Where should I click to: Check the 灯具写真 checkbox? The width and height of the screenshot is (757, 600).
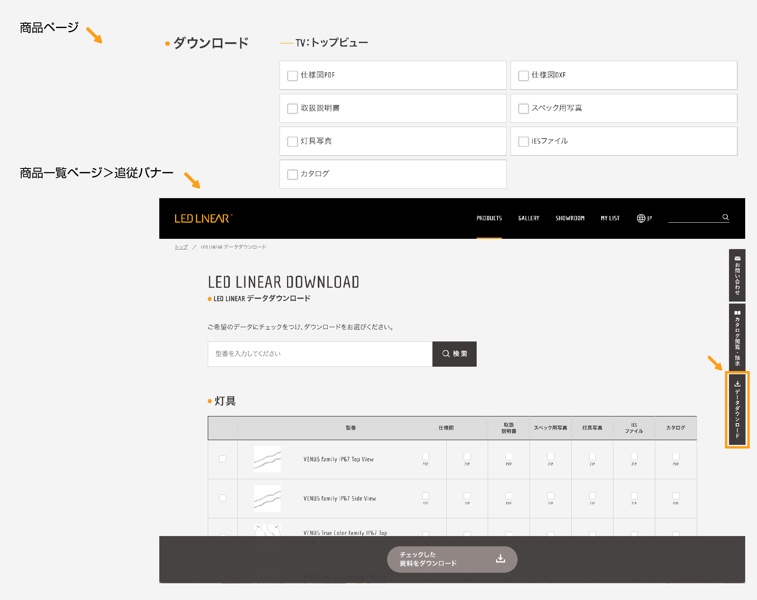click(x=293, y=141)
